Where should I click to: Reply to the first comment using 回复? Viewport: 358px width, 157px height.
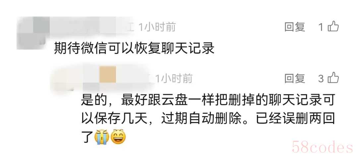coord(295,27)
